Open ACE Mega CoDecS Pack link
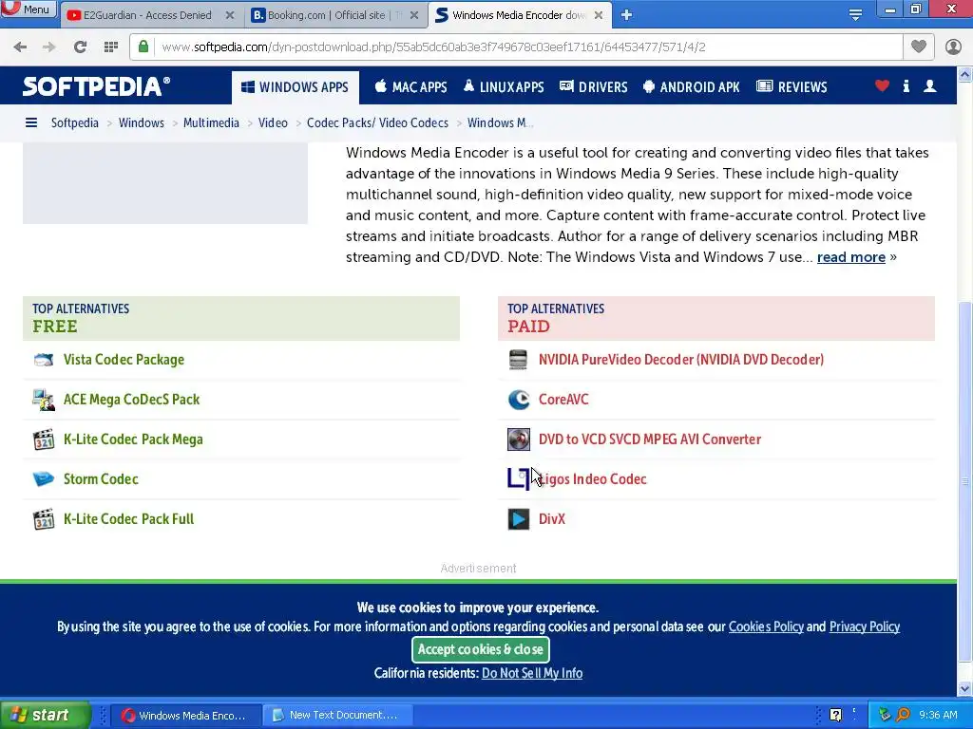The width and height of the screenshot is (973, 729). tap(131, 400)
